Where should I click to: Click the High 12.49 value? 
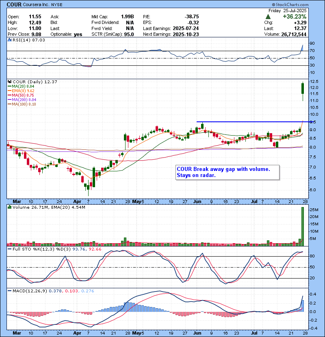[x=35, y=23]
